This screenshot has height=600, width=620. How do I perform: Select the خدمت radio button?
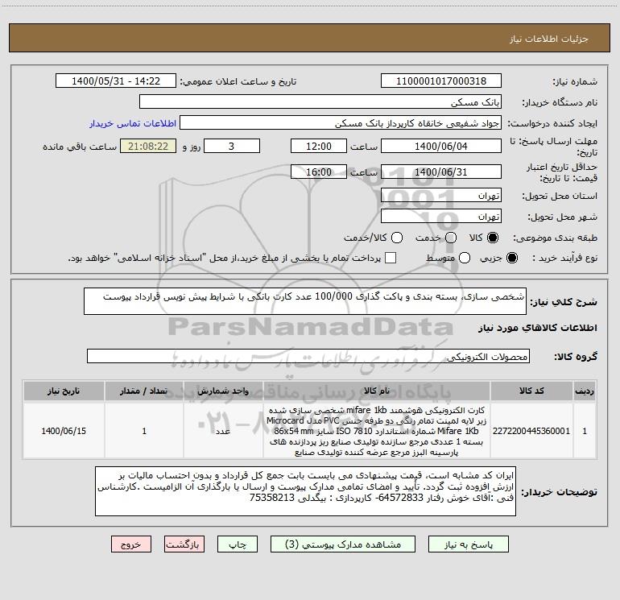tap(451, 238)
